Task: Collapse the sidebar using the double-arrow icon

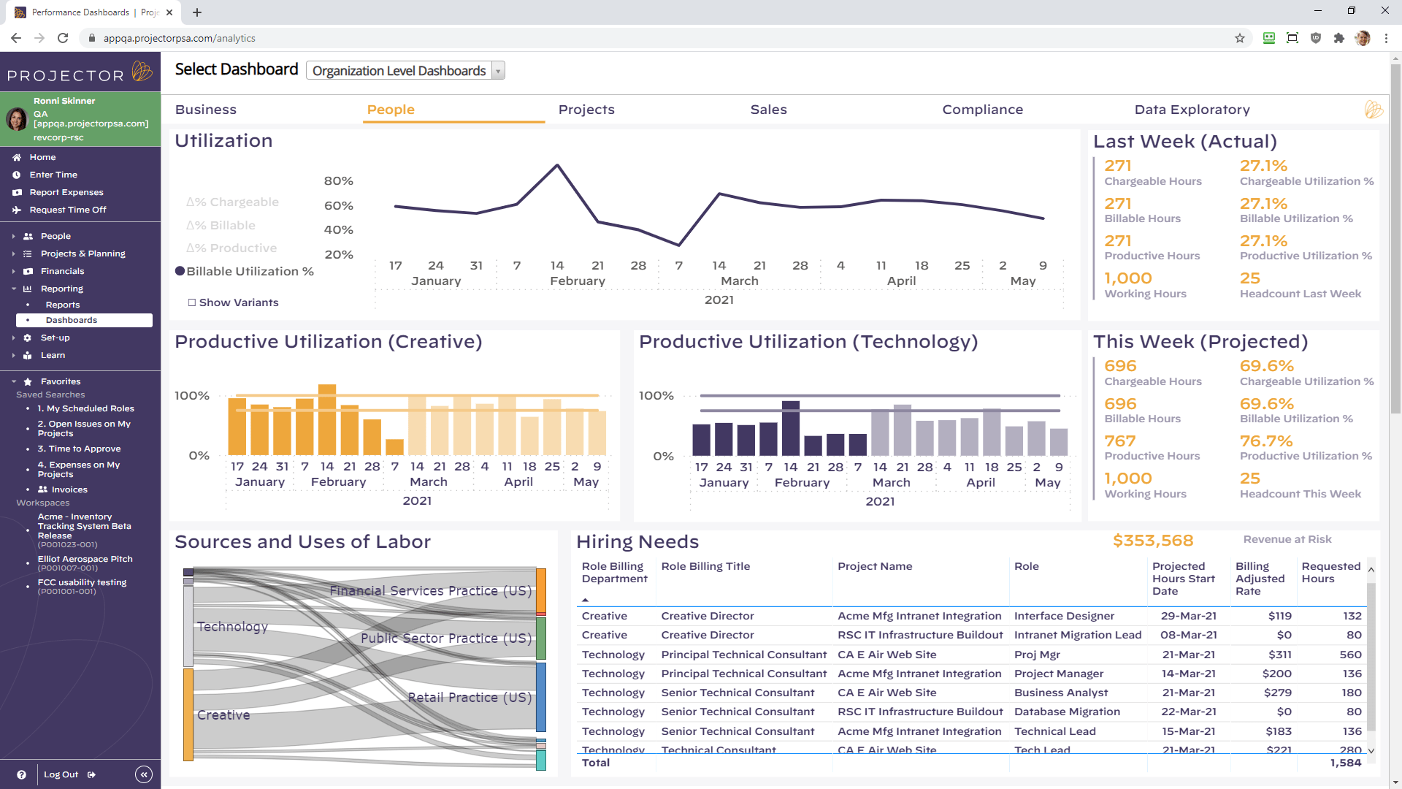Action: tap(144, 774)
